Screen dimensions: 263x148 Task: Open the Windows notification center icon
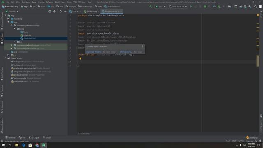click(258, 145)
